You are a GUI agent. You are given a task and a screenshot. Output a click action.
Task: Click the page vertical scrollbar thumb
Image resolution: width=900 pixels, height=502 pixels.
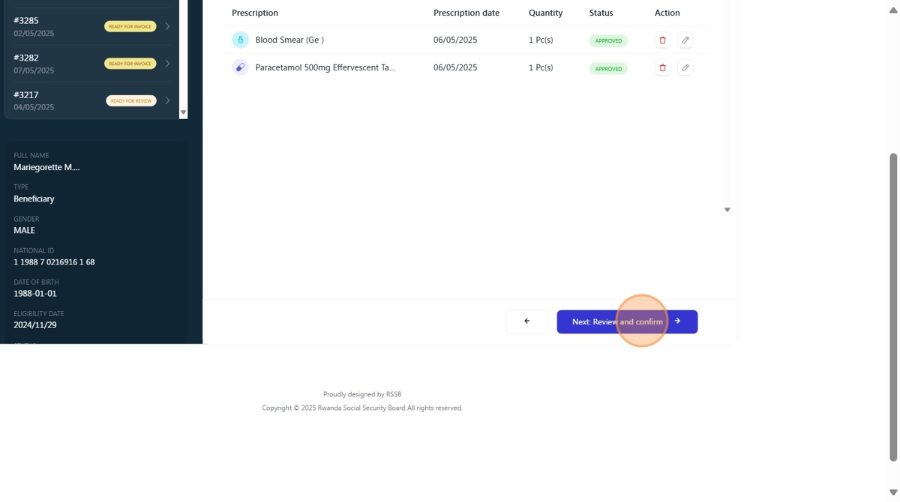892,307
